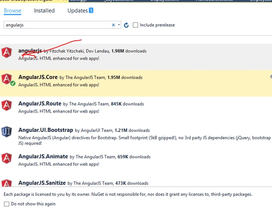The image size is (272, 209).
Task: Click the 845K downloads text
Action: coord(127,104)
